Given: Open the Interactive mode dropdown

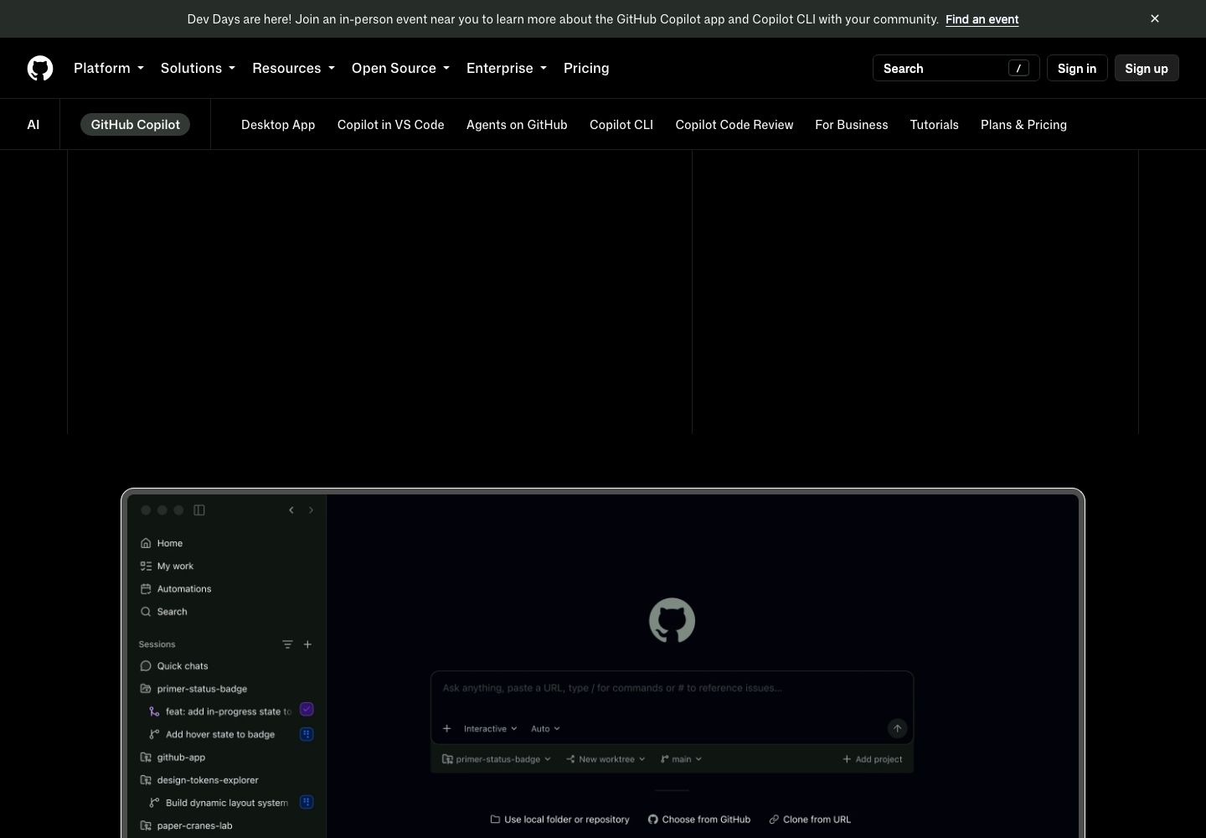Looking at the screenshot, I should coord(491,728).
